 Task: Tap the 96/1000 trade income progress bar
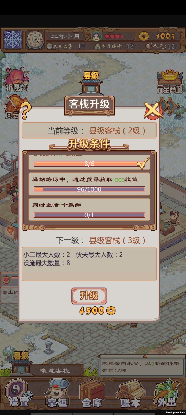coord(89,189)
